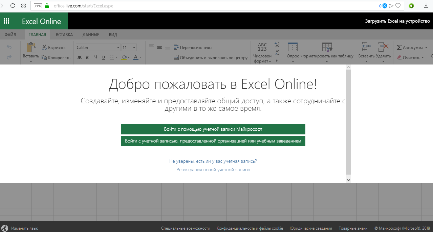Click the blue font color bar swatch

[136, 60]
